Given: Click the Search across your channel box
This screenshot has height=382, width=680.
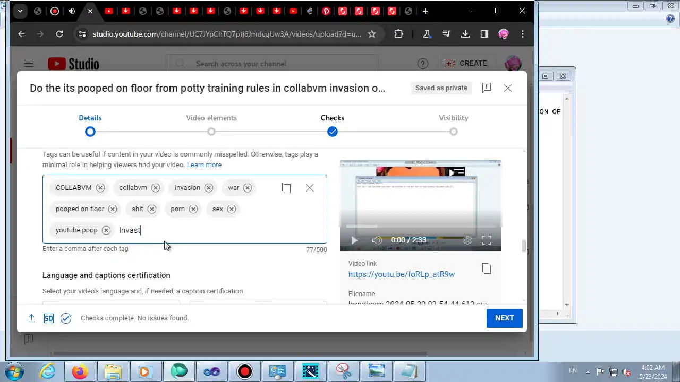Looking at the screenshot, I should tap(272, 64).
